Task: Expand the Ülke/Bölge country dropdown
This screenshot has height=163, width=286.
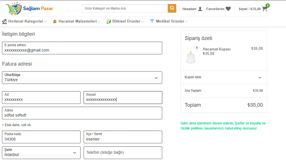Action: 156,78
